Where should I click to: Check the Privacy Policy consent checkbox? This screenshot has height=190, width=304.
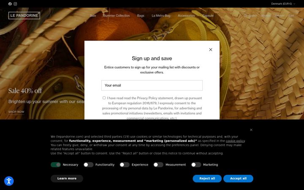(104, 98)
